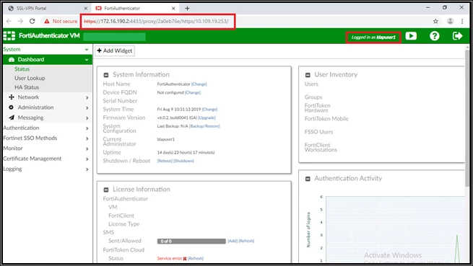The width and height of the screenshot is (473, 266).
Task: Click the Not secure warning icon
Action: pos(47,21)
